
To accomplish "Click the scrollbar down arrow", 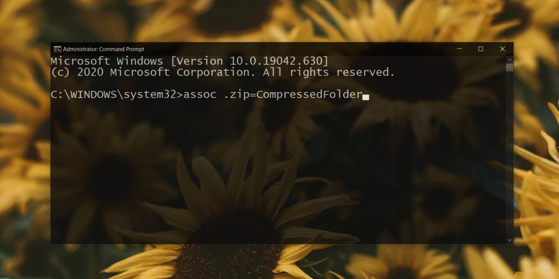I will point(510,240).
